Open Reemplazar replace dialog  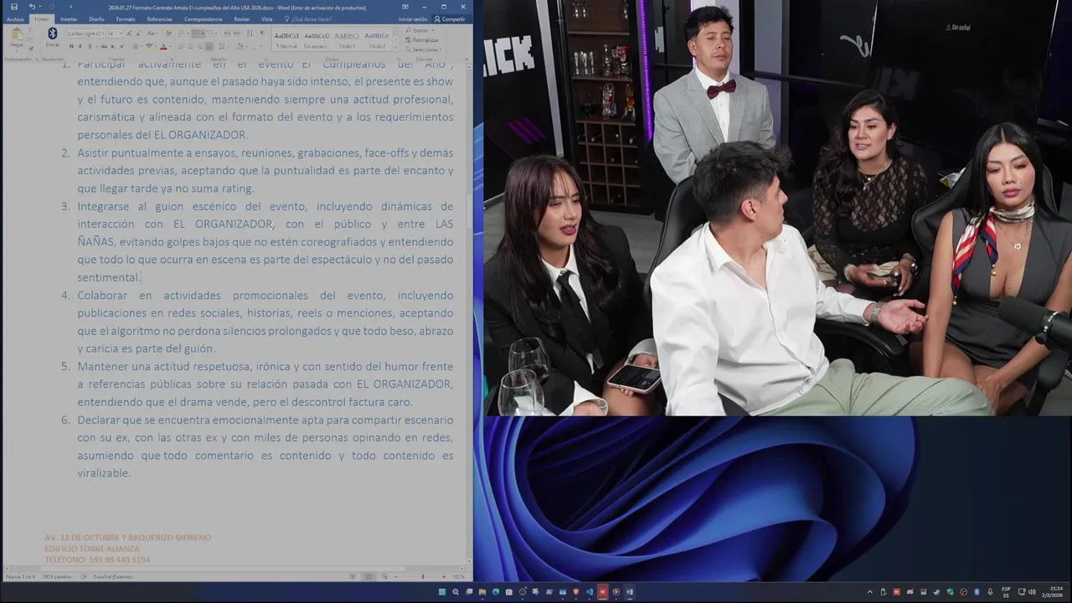421,39
